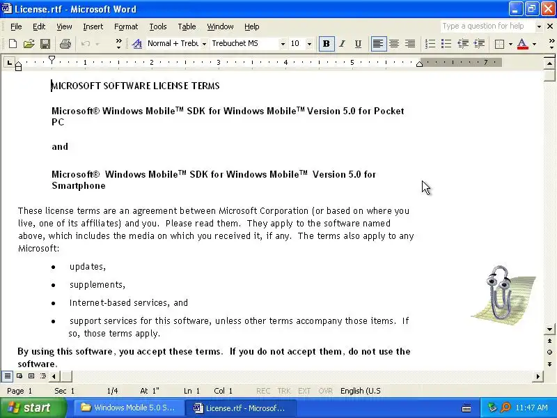The image size is (557, 418).
Task: Open the Help menu
Action: pos(251,26)
